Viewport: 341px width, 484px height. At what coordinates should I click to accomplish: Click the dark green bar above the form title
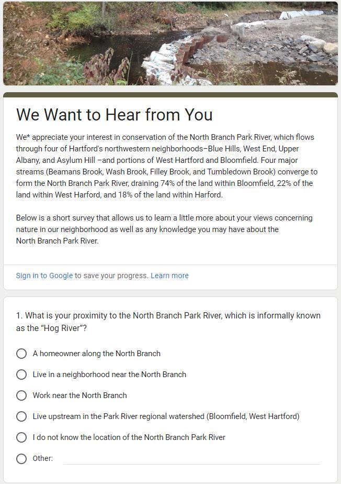coord(170,95)
